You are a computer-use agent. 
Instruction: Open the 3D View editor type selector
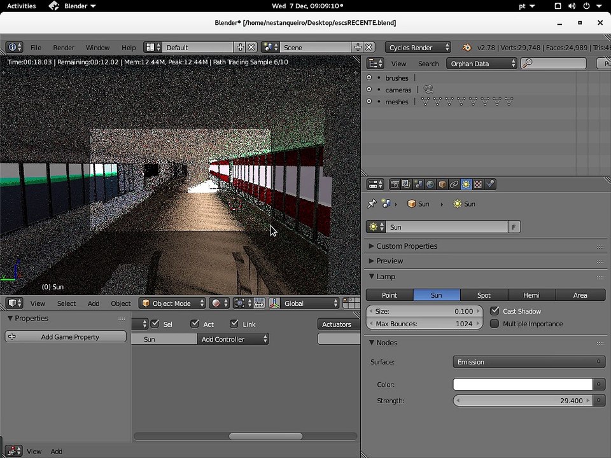[15, 303]
